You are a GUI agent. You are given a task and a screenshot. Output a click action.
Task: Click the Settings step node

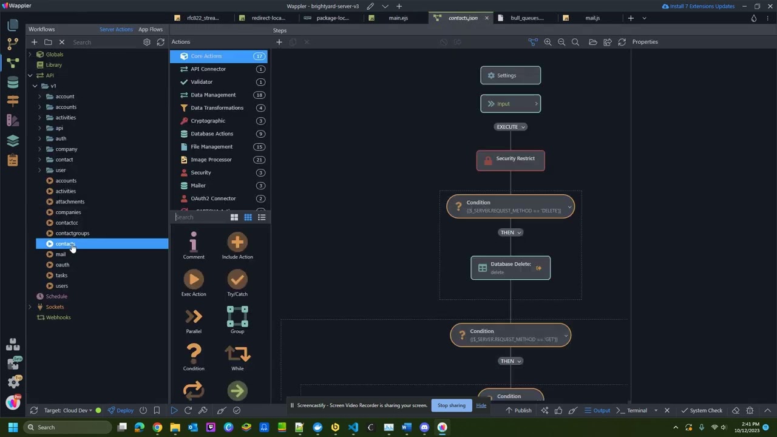511,75
